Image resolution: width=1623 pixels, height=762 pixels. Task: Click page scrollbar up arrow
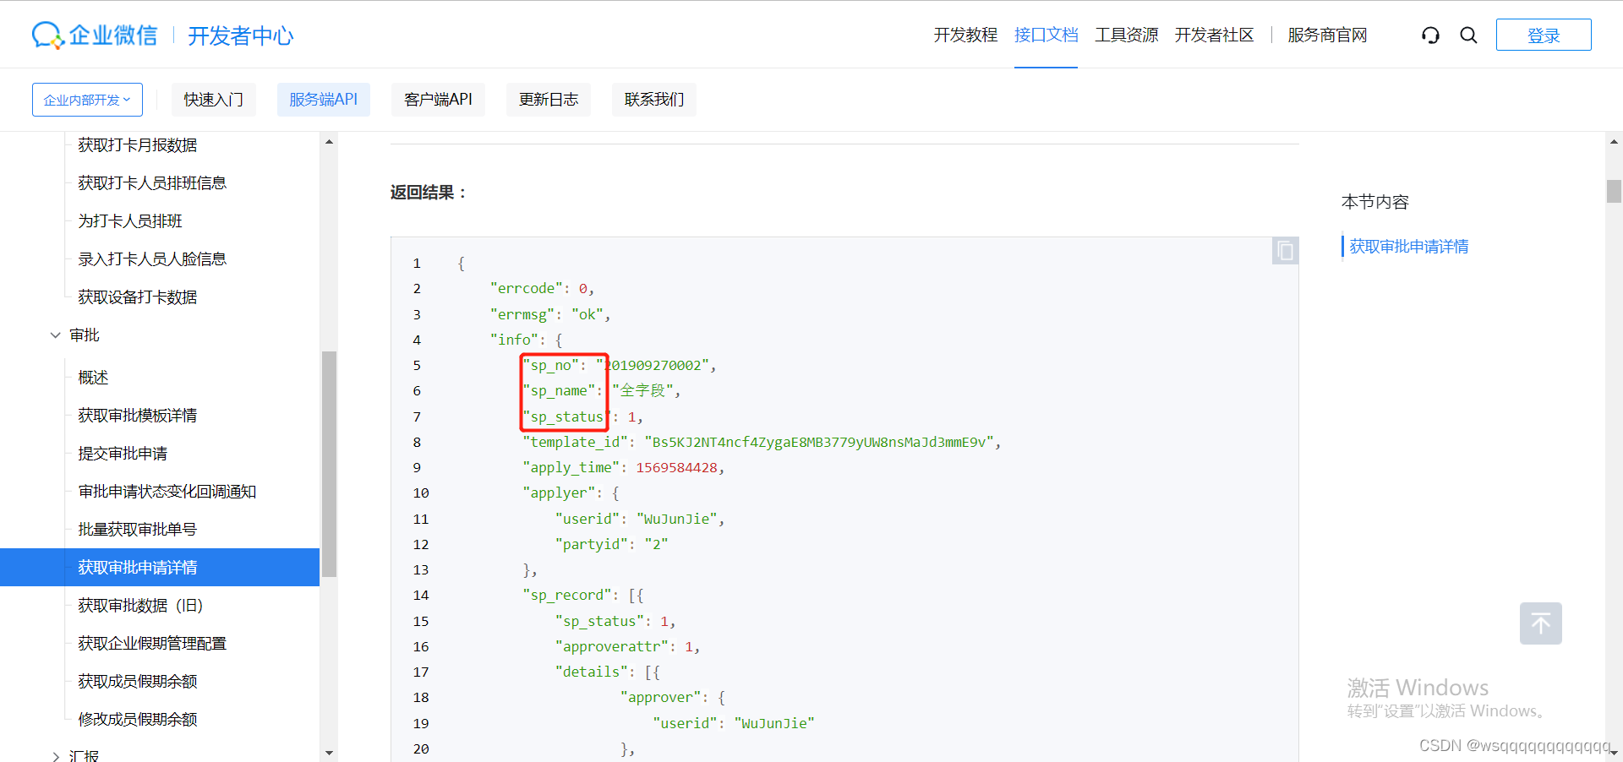1614,142
